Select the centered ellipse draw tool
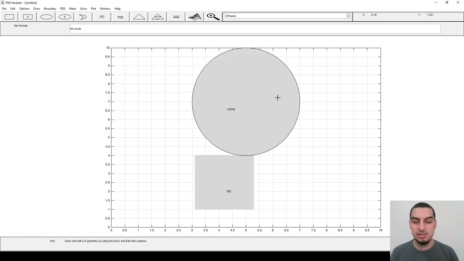464x261 pixels. pos(65,17)
